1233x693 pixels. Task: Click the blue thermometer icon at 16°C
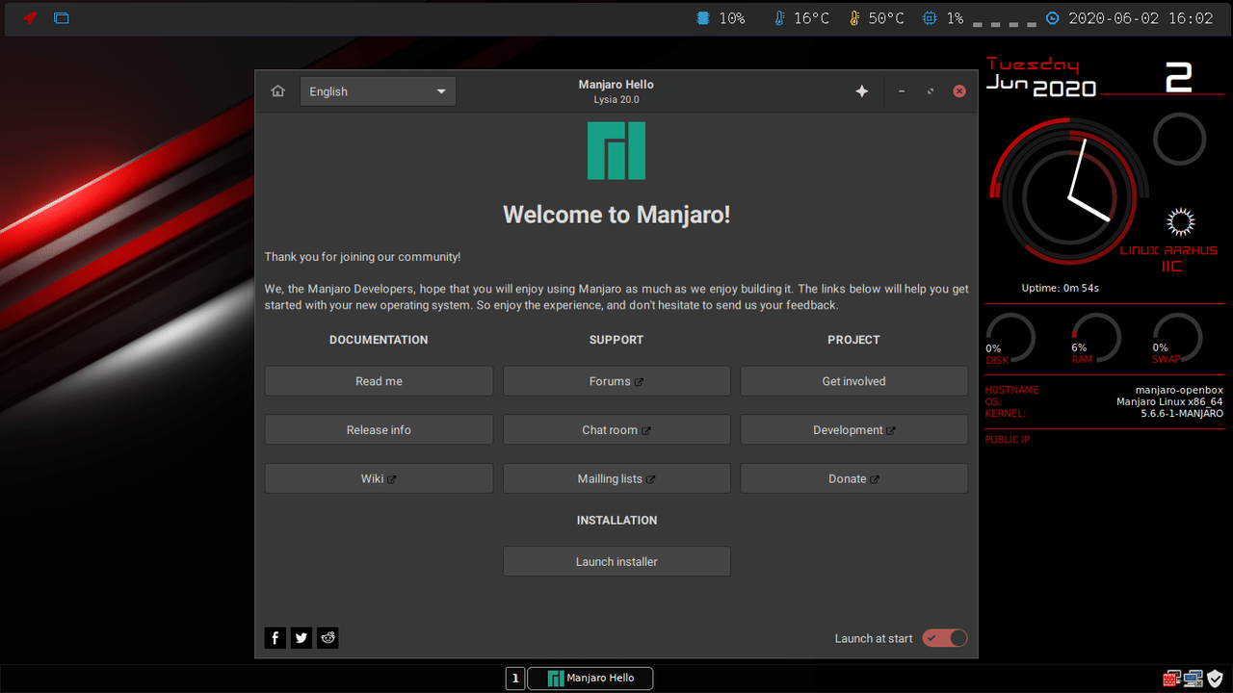click(779, 18)
